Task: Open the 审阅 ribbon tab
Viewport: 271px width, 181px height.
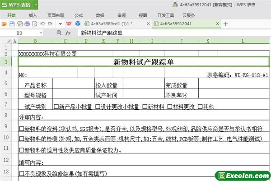Action: pyautogui.click(x=121, y=15)
